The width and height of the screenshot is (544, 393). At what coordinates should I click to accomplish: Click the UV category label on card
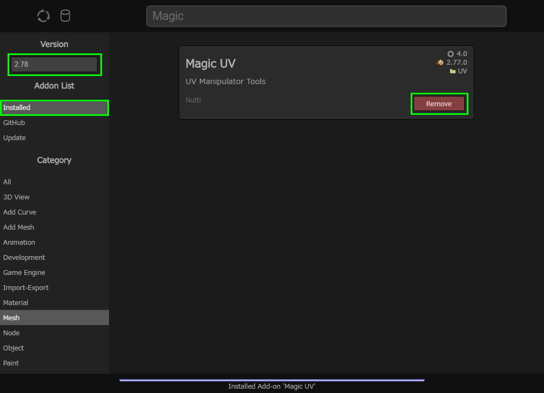coord(463,71)
